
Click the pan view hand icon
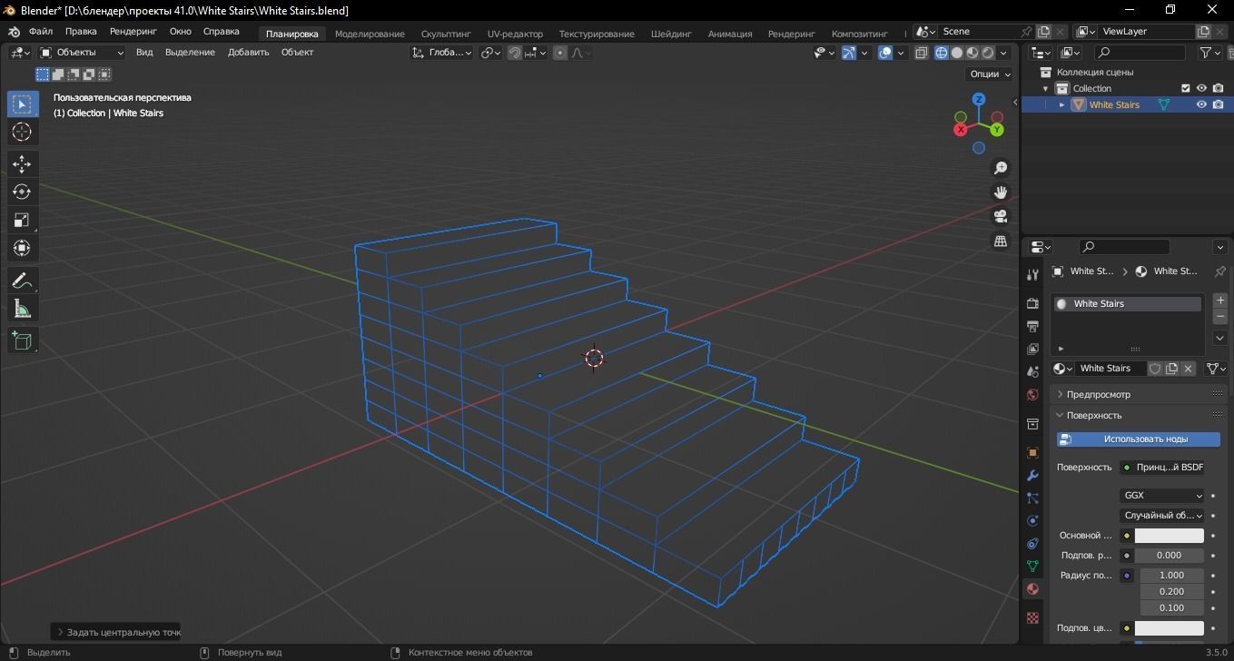point(1001,192)
